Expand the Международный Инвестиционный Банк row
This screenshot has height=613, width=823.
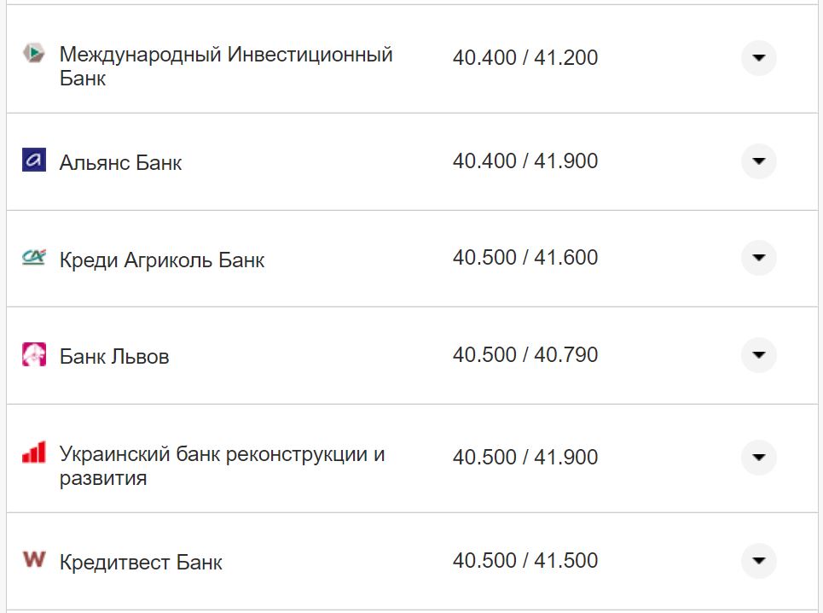pos(758,59)
